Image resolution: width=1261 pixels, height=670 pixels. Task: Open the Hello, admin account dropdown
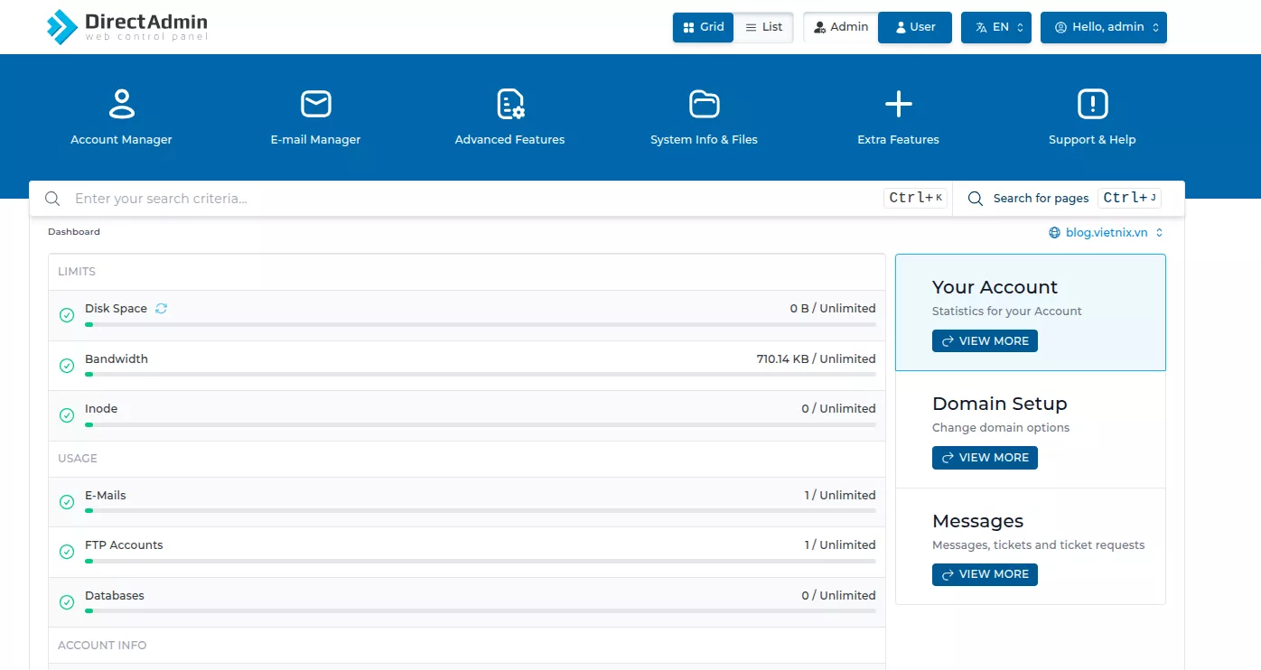[x=1103, y=27]
